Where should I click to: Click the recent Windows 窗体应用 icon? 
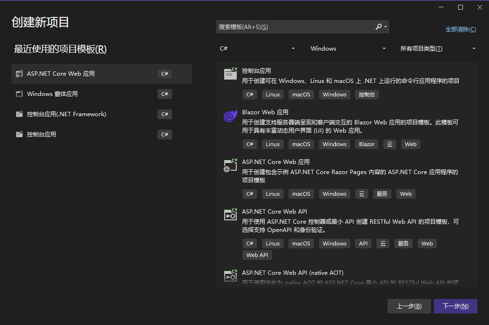point(19,94)
